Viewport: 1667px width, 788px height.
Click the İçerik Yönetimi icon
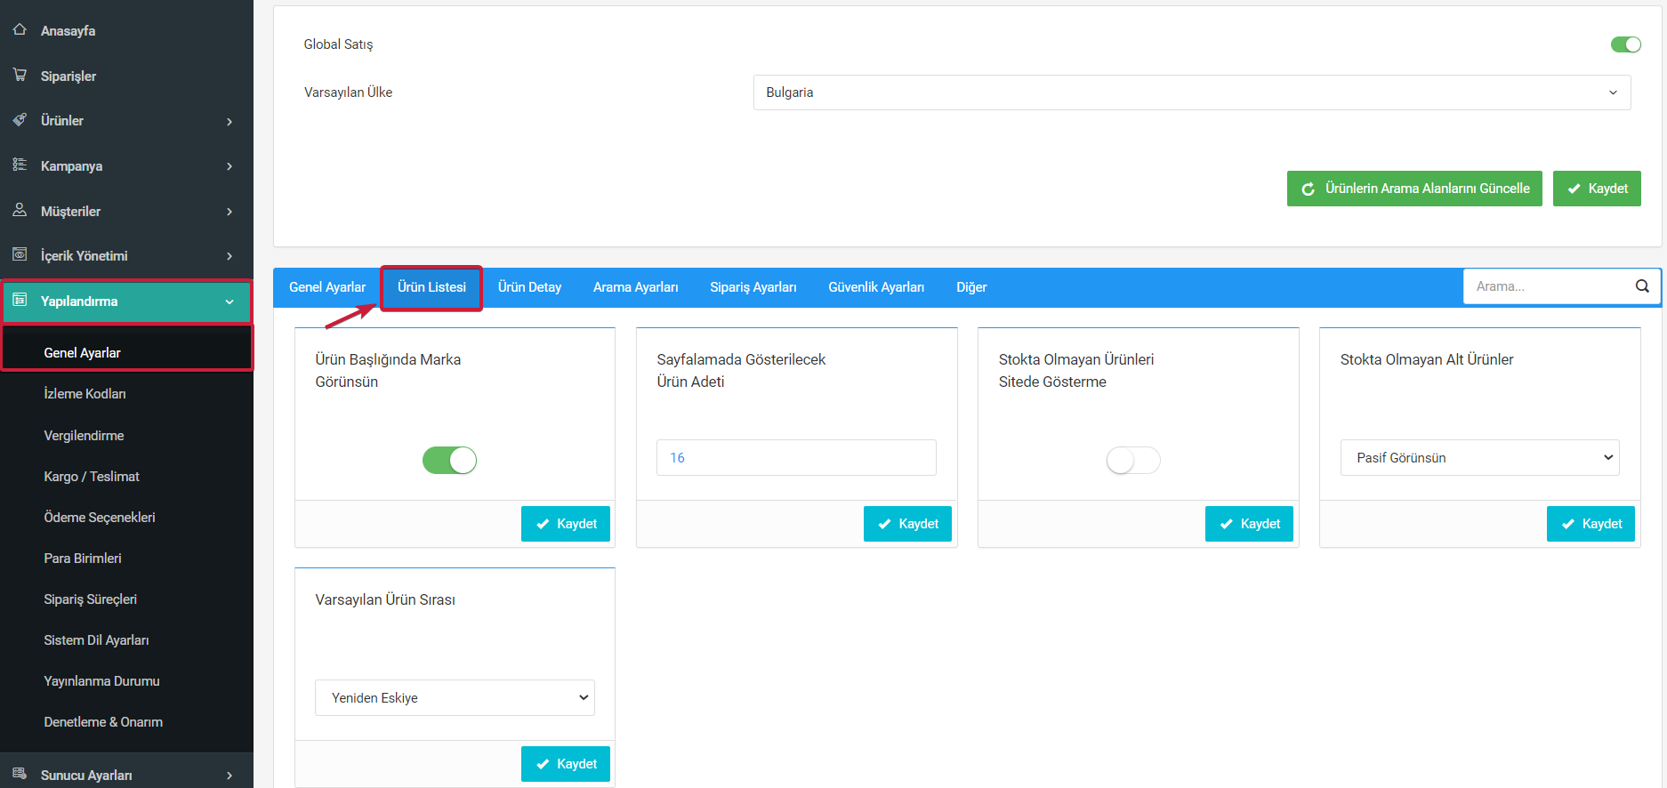click(x=20, y=254)
